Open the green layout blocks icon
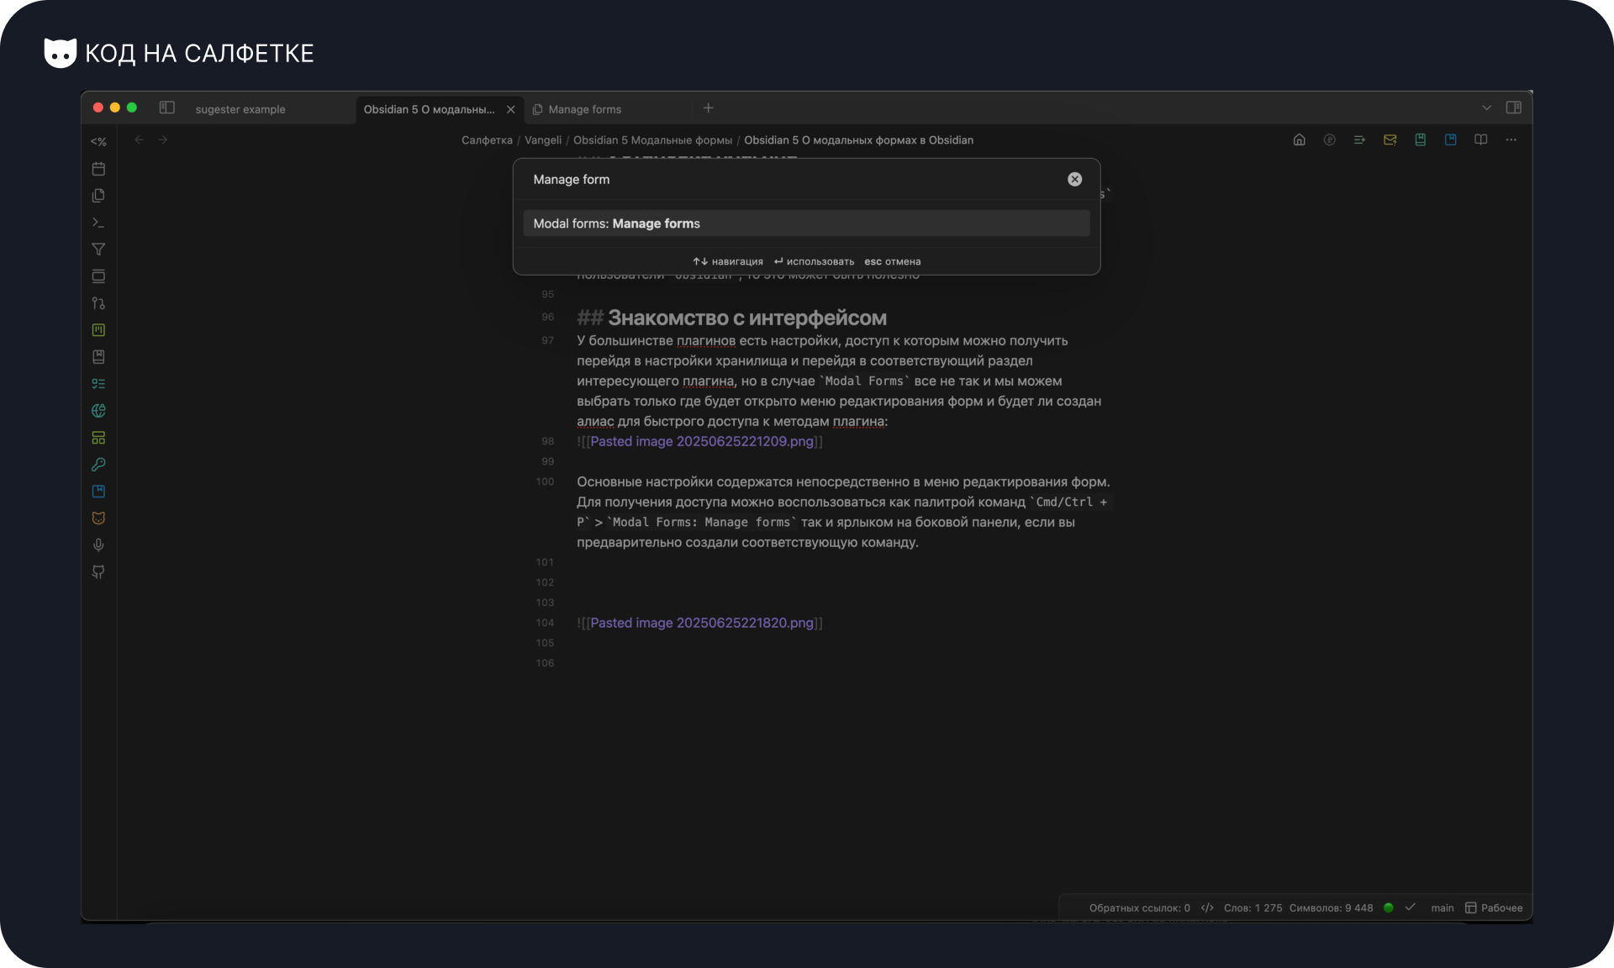This screenshot has height=968, width=1614. pos(98,438)
